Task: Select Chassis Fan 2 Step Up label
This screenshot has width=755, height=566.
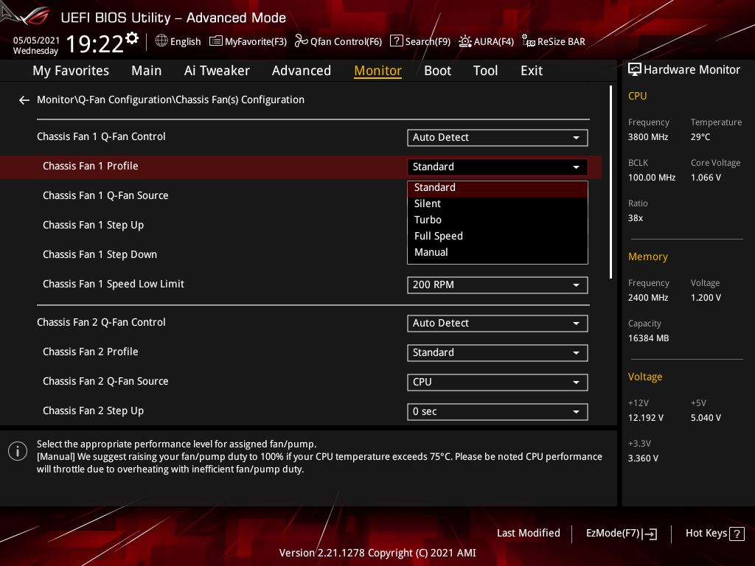Action: (94, 411)
